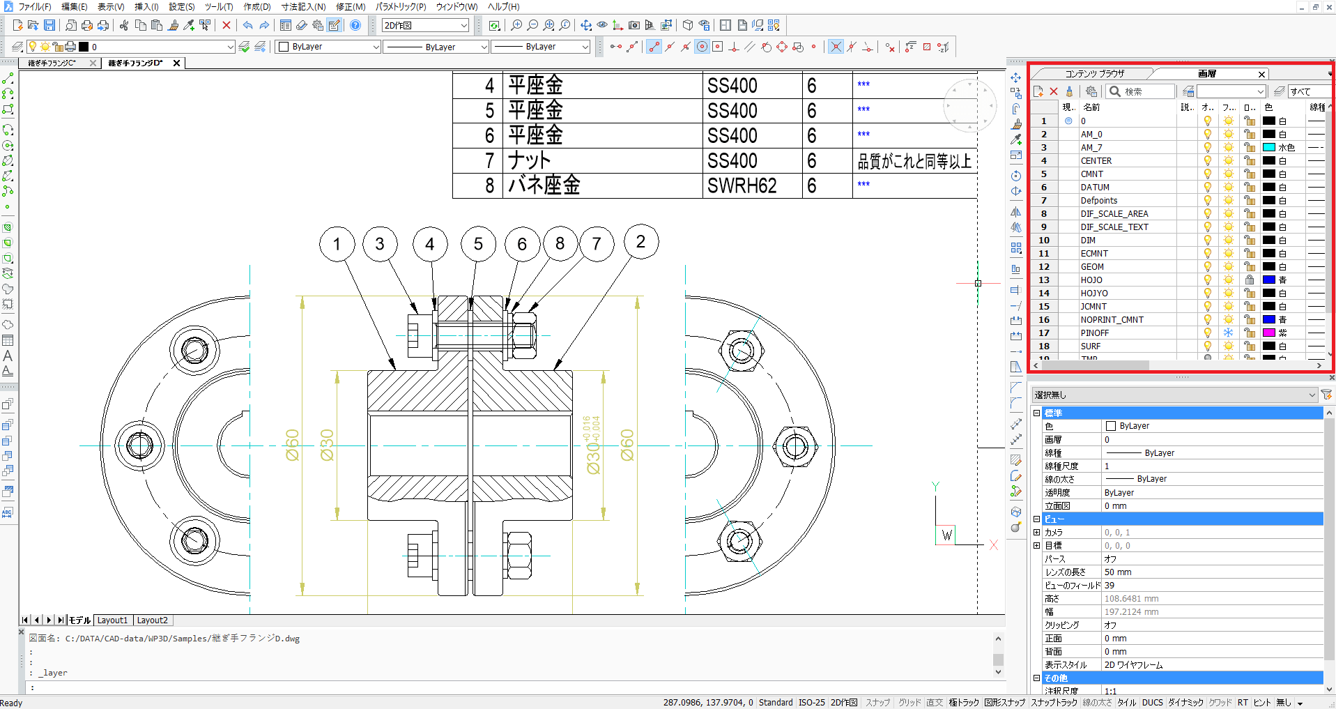Select the text tool 'A' in left toolbar
This screenshot has width=1336, height=709.
tap(8, 356)
